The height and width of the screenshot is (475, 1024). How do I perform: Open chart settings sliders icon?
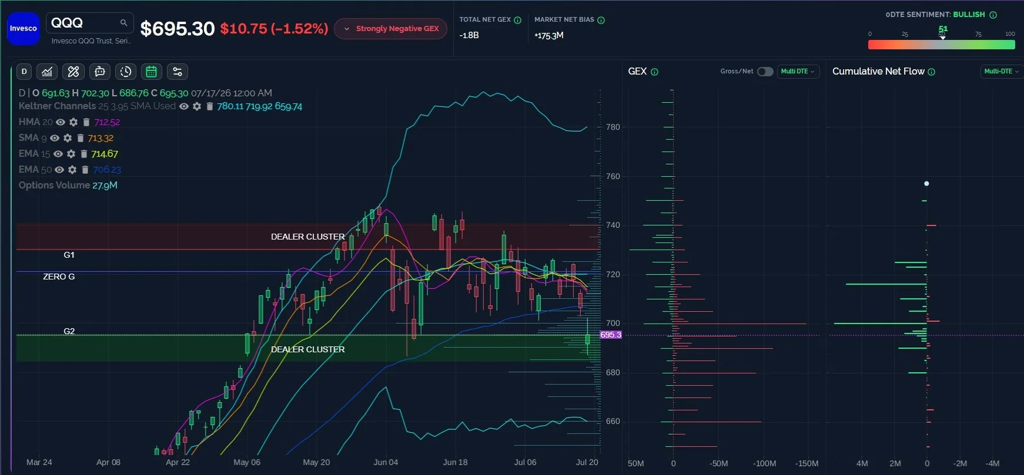click(x=177, y=72)
